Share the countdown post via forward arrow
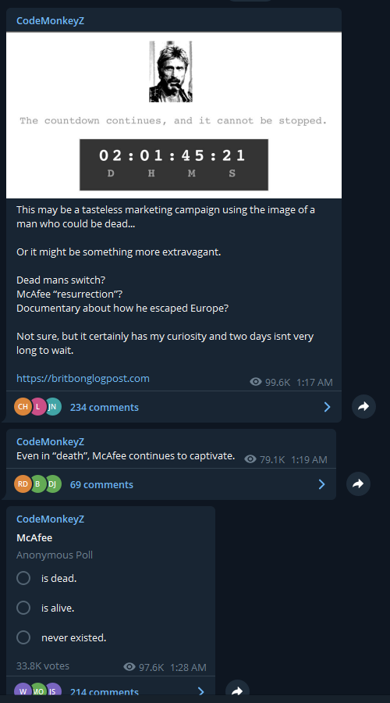 363,407
